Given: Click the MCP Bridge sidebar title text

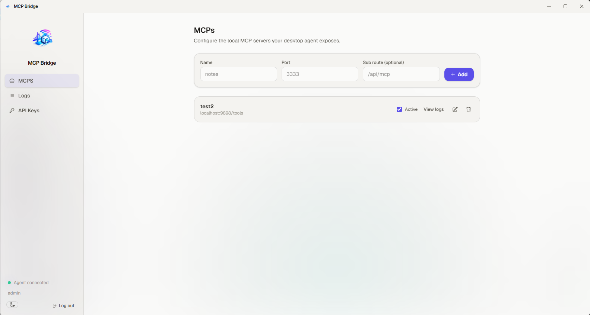Looking at the screenshot, I should (x=42, y=63).
